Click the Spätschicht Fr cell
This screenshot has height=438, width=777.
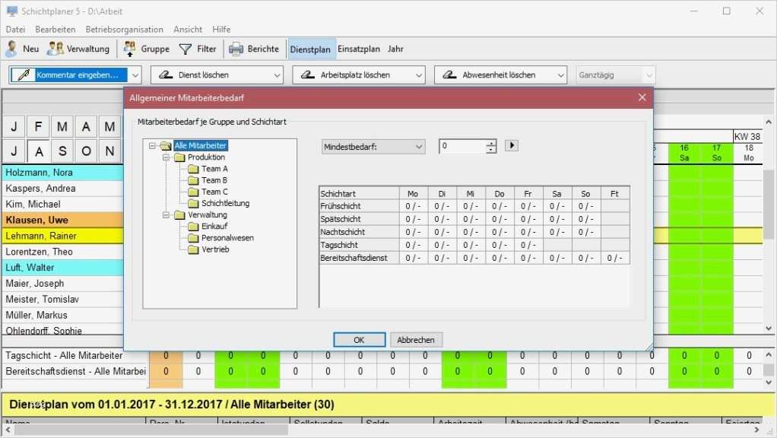[x=528, y=219]
